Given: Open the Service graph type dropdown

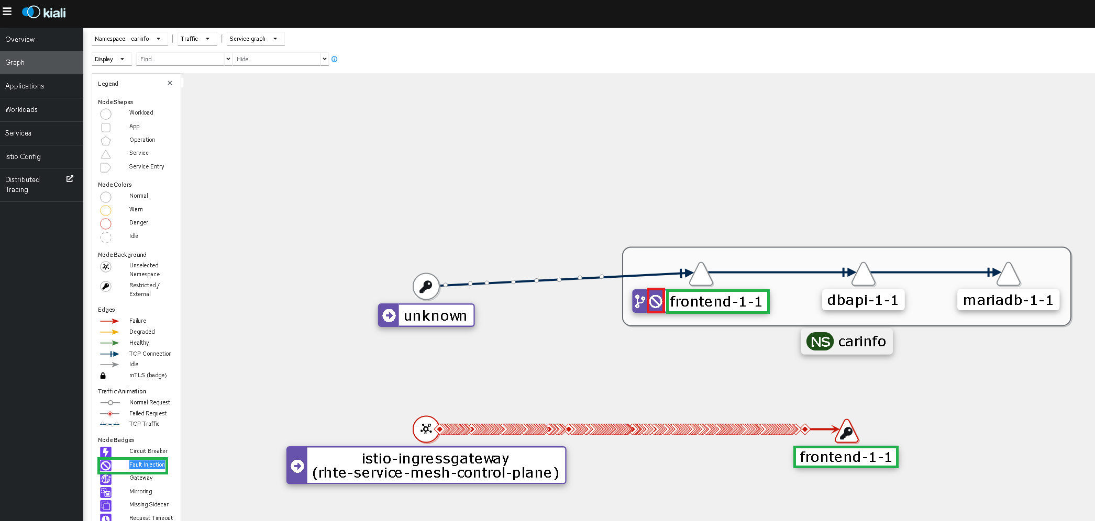Looking at the screenshot, I should point(255,38).
